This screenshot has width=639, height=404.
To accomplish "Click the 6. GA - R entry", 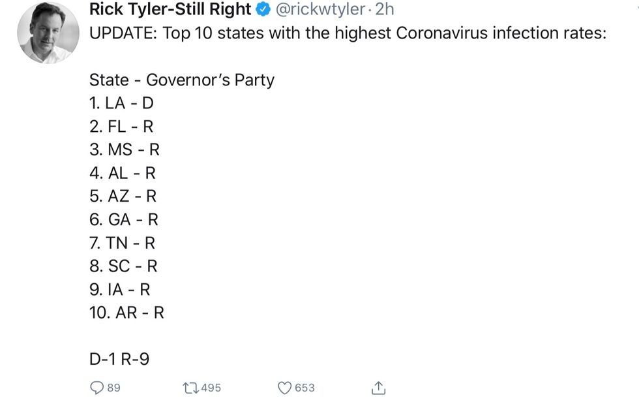I will tap(124, 220).
